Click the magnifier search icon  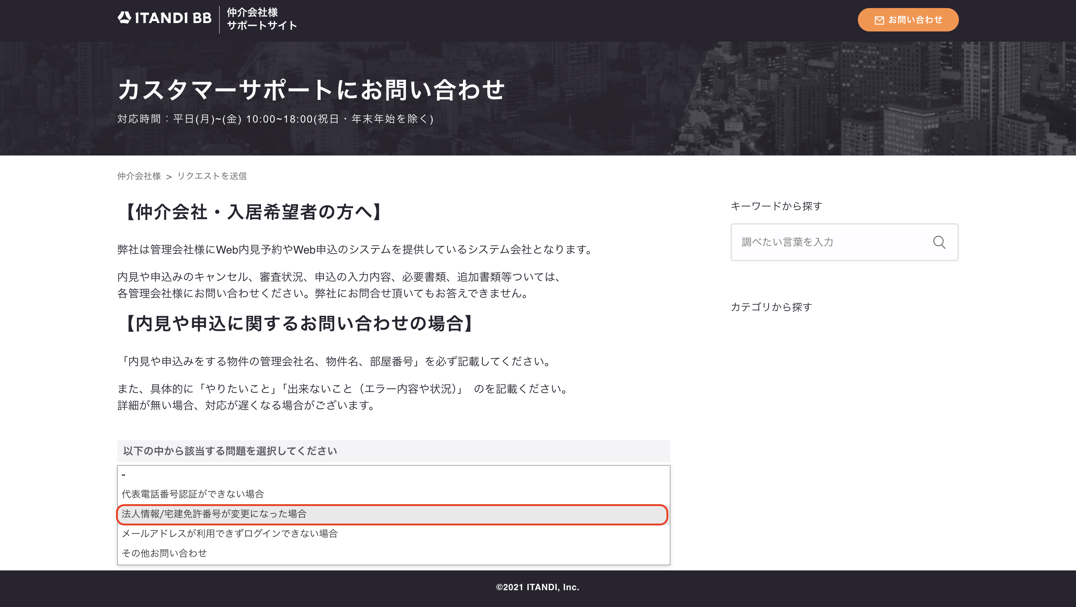coord(939,242)
